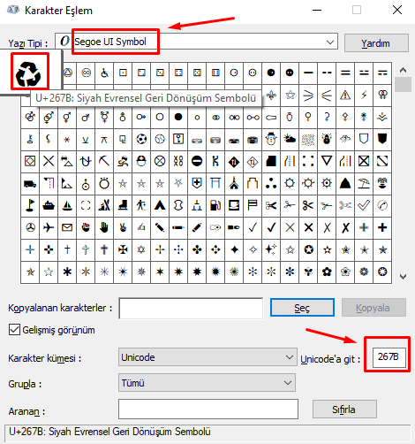This screenshot has height=444, width=415.
Task: Pick the snowman character
Action: point(271,139)
